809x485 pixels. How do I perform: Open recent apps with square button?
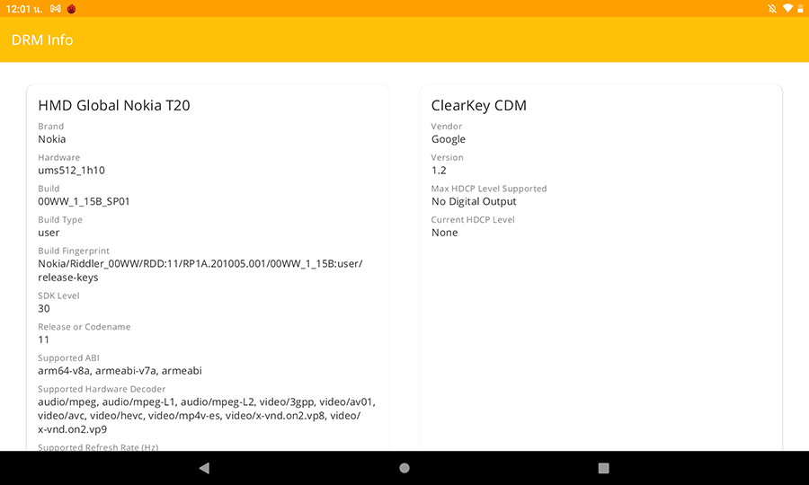pyautogui.click(x=604, y=468)
